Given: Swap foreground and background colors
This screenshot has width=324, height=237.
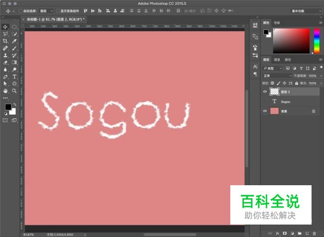Looking at the screenshot, I should pos(14,105).
